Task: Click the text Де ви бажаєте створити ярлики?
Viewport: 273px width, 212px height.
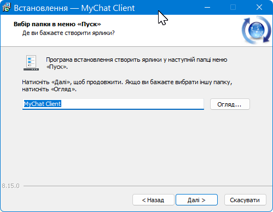Action: click(x=68, y=33)
